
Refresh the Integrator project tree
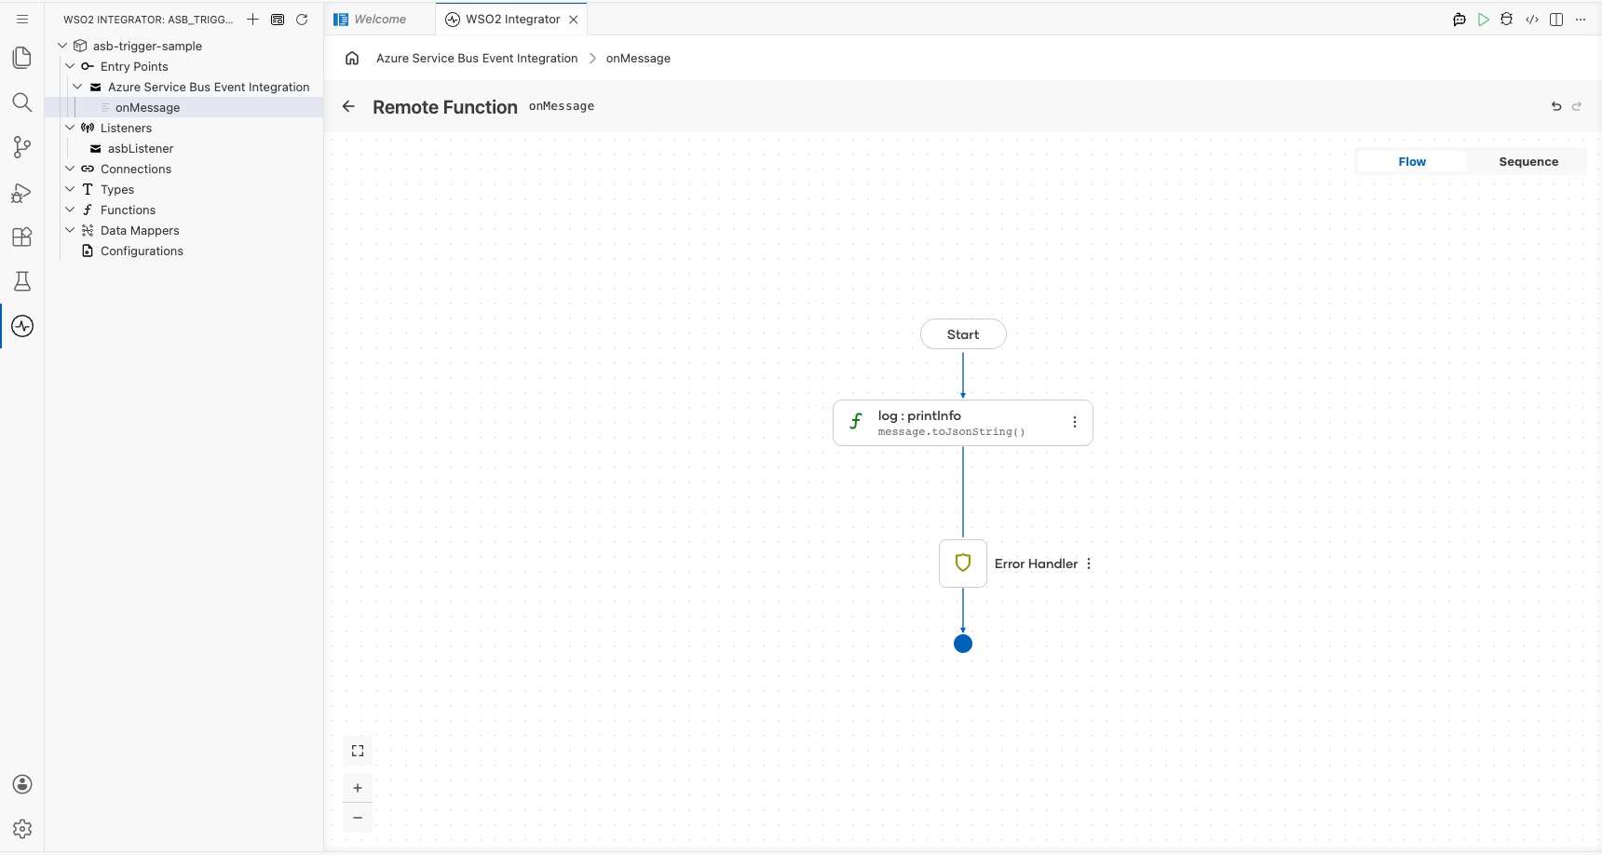point(302,19)
